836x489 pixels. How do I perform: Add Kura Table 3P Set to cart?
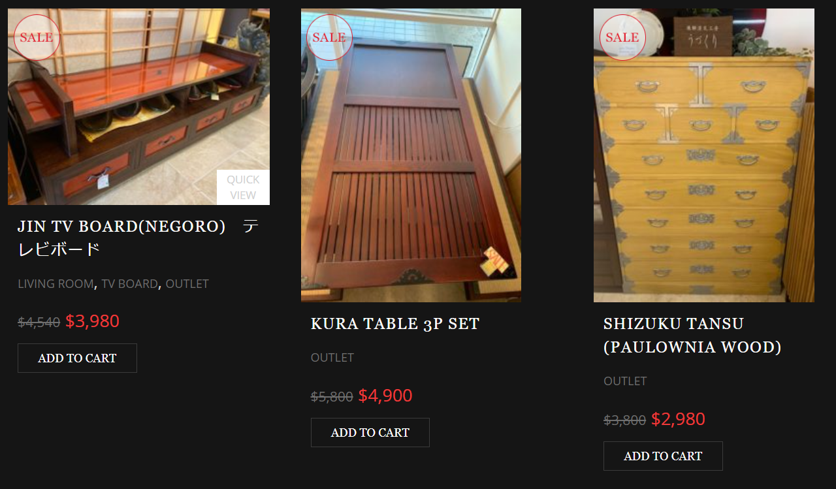click(370, 433)
